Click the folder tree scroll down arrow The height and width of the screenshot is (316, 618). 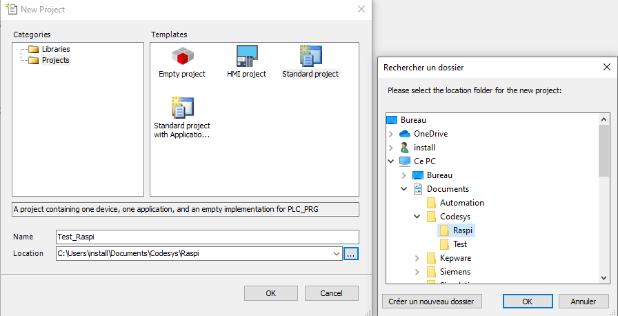tap(604, 278)
